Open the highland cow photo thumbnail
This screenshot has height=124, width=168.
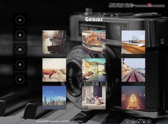54,70
